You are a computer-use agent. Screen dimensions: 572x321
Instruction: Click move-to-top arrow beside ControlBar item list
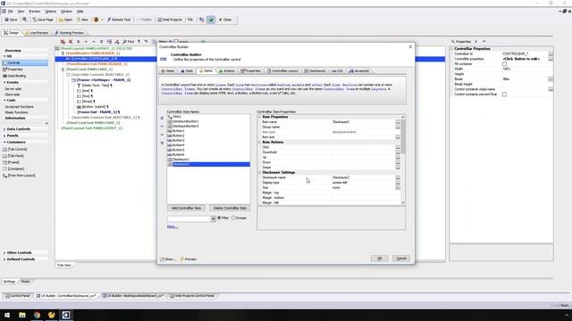[x=163, y=118]
